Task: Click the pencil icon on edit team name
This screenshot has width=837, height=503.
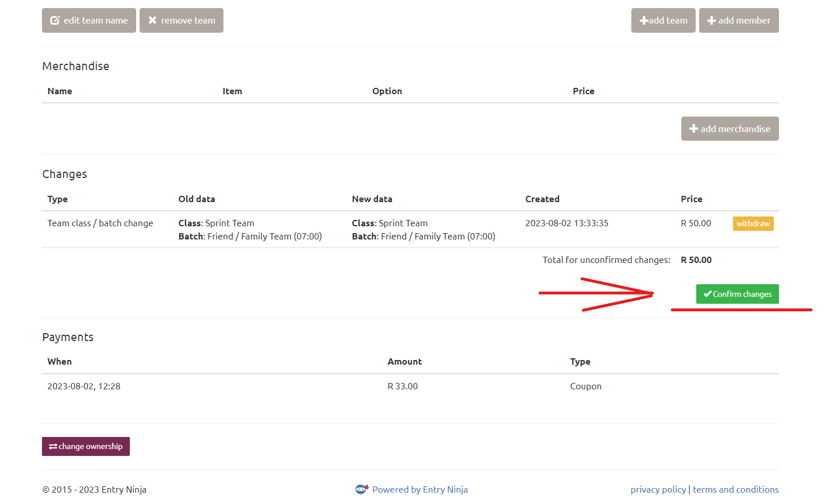Action: click(55, 21)
